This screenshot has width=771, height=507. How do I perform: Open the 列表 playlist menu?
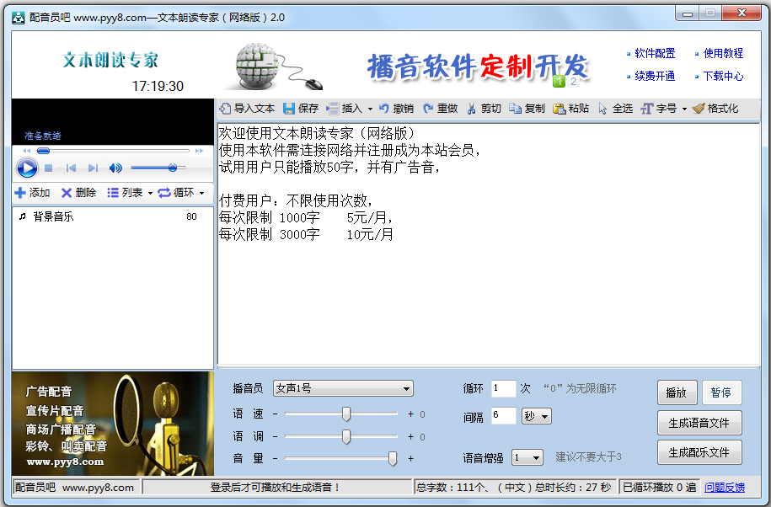[130, 193]
